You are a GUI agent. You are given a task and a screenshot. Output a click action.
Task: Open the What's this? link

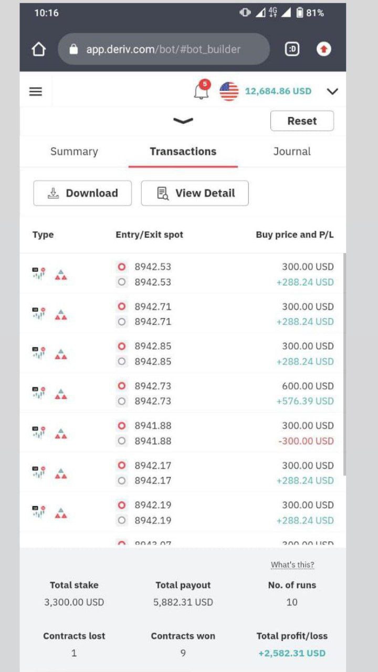pyautogui.click(x=292, y=565)
